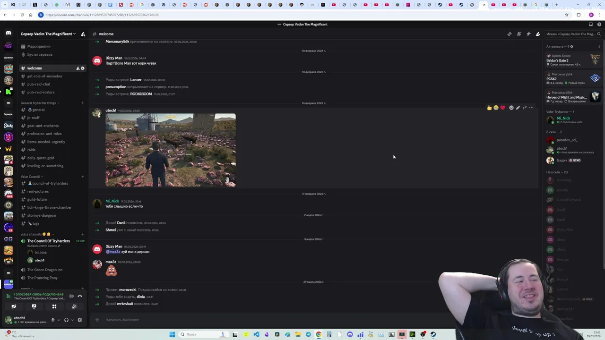The width and height of the screenshot is (605, 340).
Task: Collapse the Valar Council category
Action: [31, 177]
